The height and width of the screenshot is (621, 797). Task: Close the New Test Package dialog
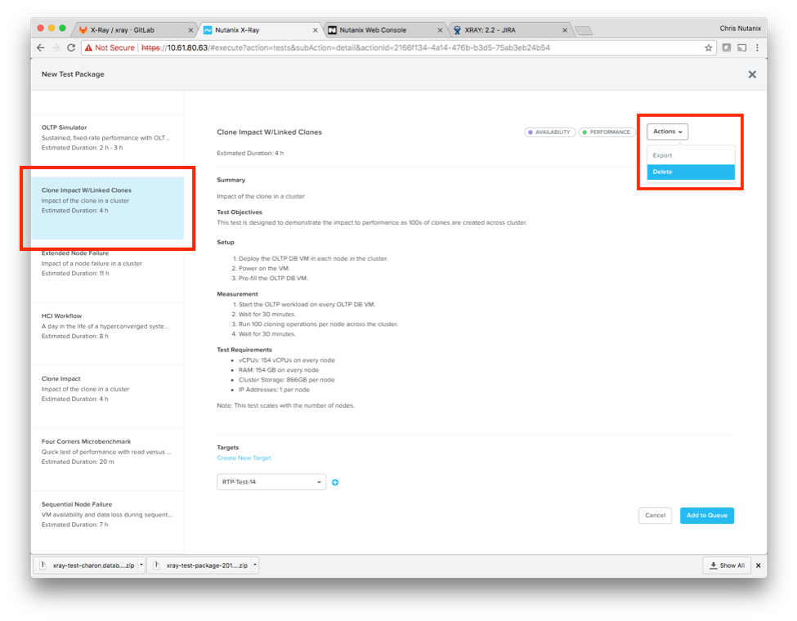(752, 74)
